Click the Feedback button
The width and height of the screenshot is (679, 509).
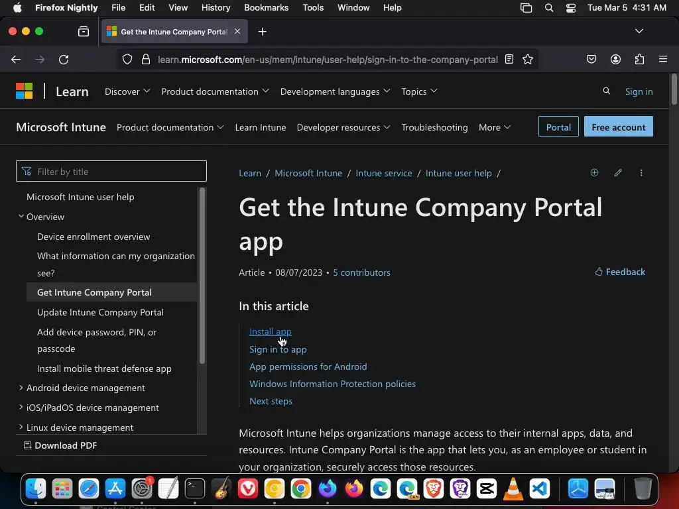click(x=620, y=272)
